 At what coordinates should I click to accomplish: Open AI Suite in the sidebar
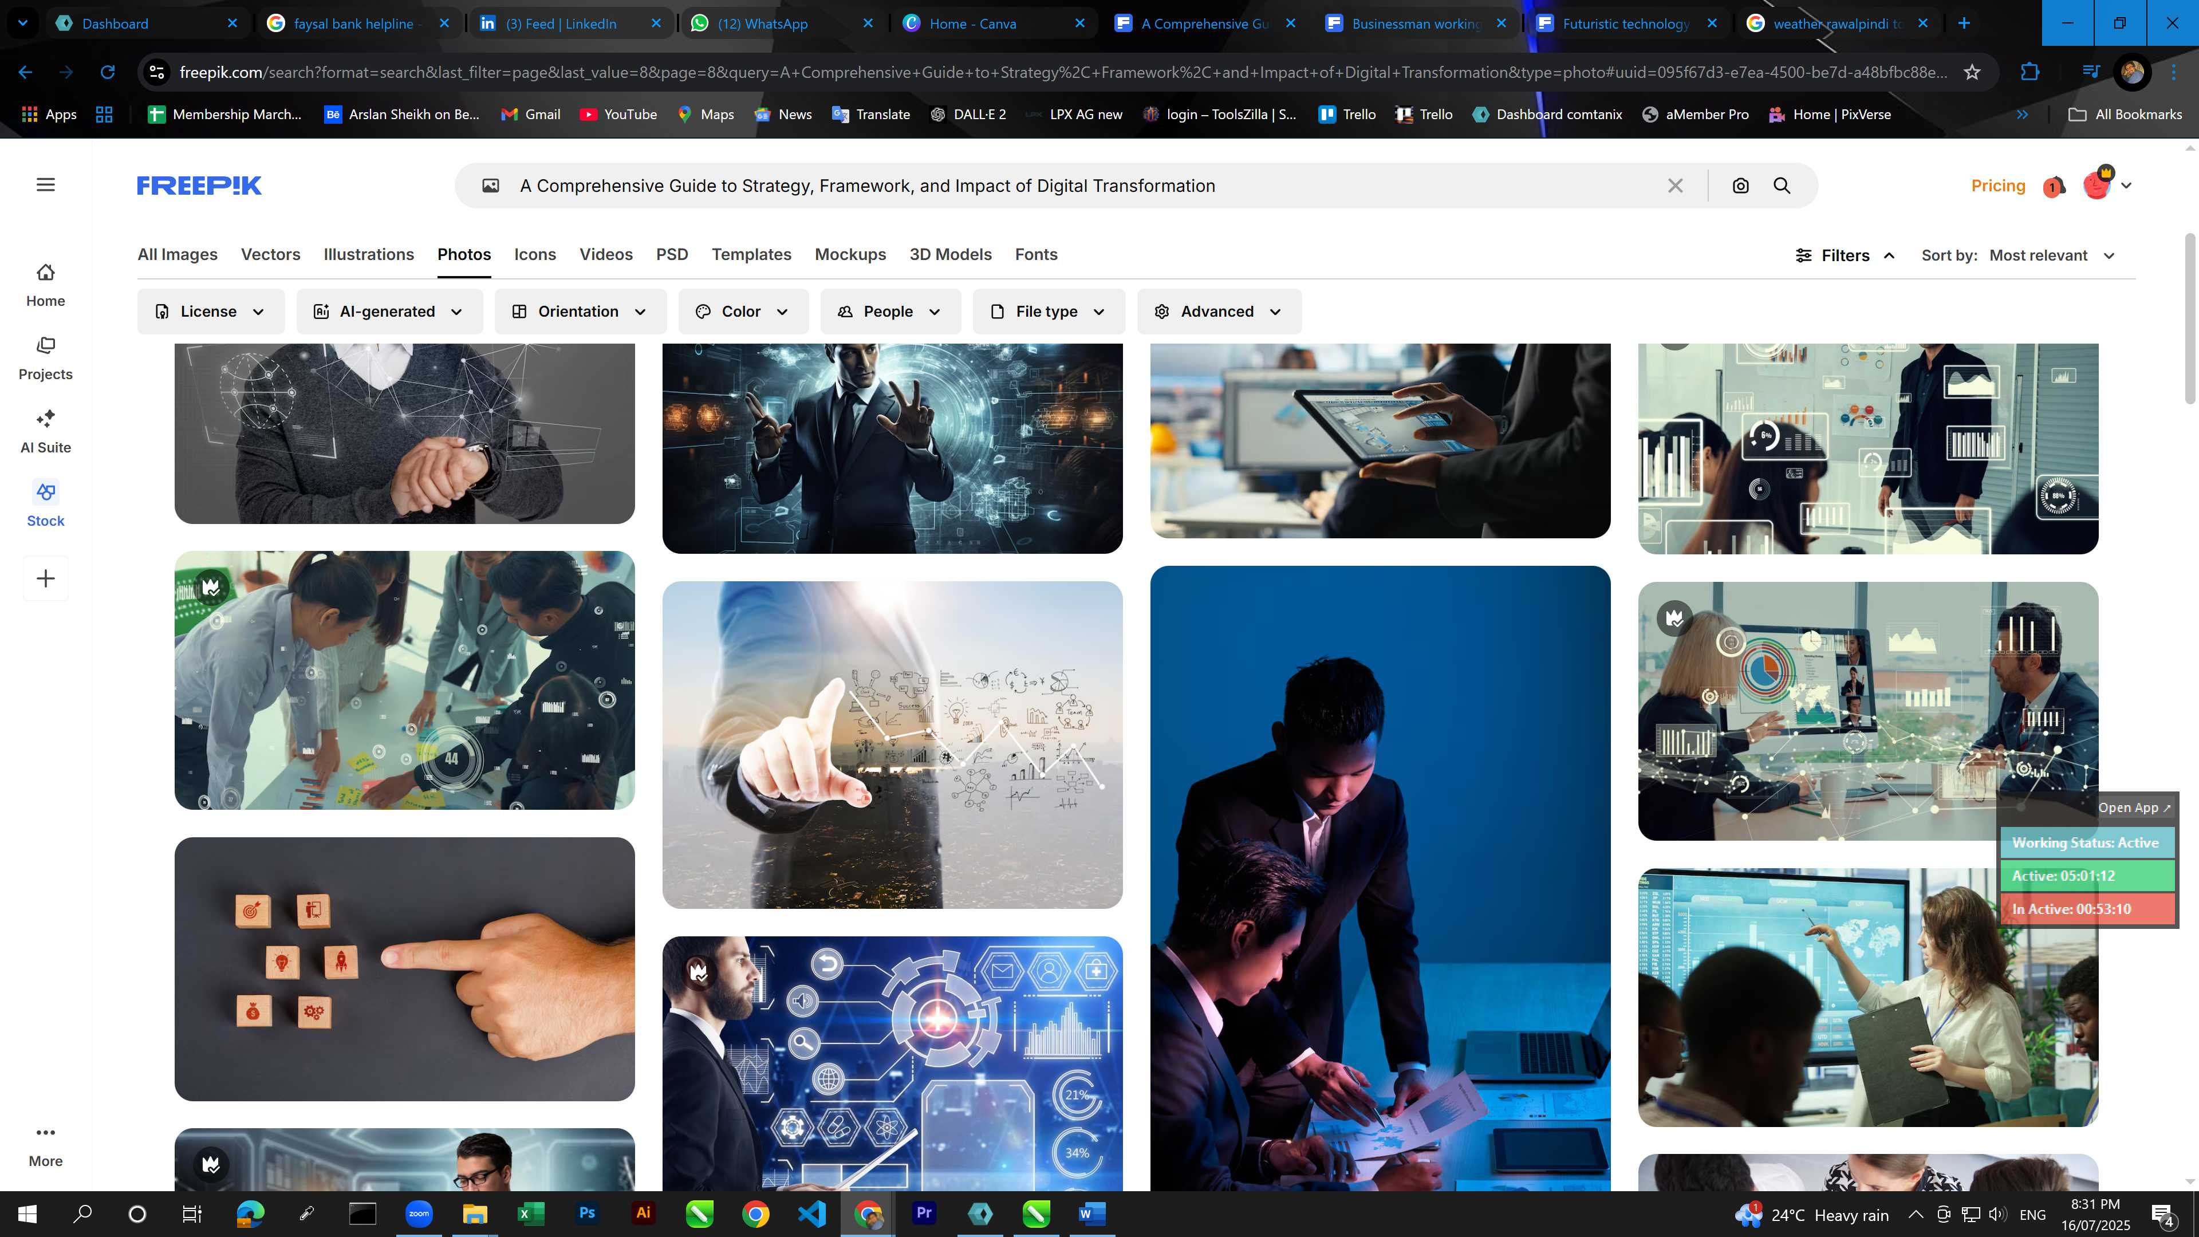click(45, 432)
